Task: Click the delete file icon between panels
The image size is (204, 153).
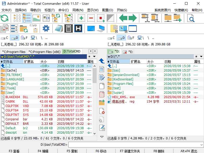Action: (x=102, y=111)
